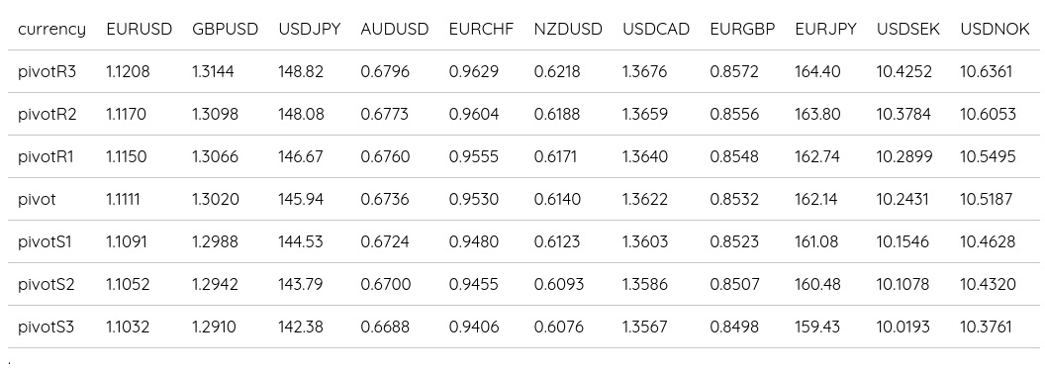The width and height of the screenshot is (1045, 376).
Task: Click the currency header cell
Action: (52, 30)
